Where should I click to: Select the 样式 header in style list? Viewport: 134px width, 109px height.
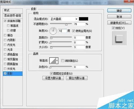[13, 10]
